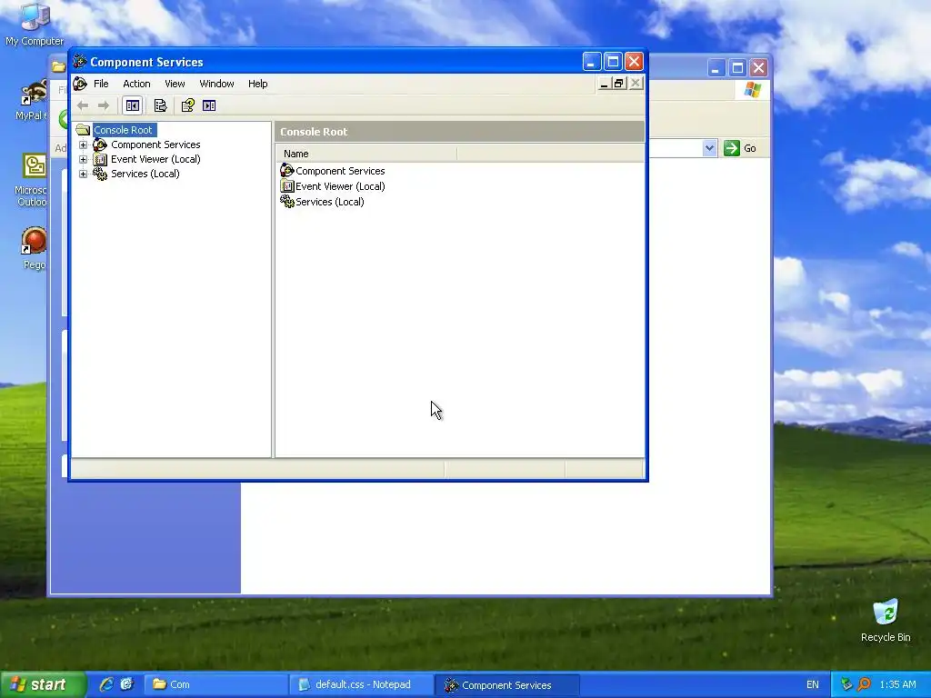Viewport: 931px width, 698px height.
Task: Click the Component Services taskbar button
Action: tap(506, 684)
